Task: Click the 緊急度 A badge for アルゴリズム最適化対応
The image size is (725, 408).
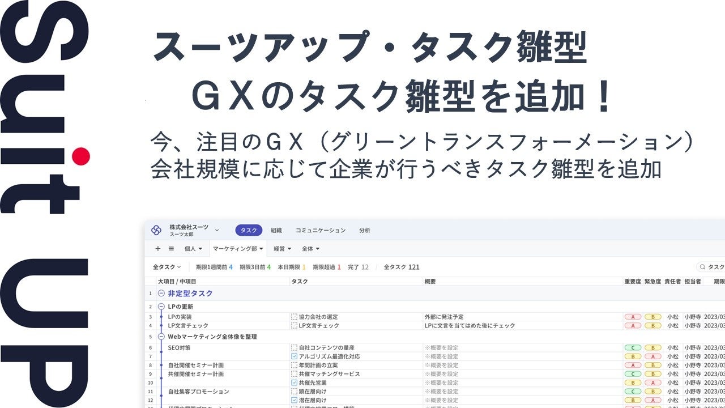Action: [652, 356]
